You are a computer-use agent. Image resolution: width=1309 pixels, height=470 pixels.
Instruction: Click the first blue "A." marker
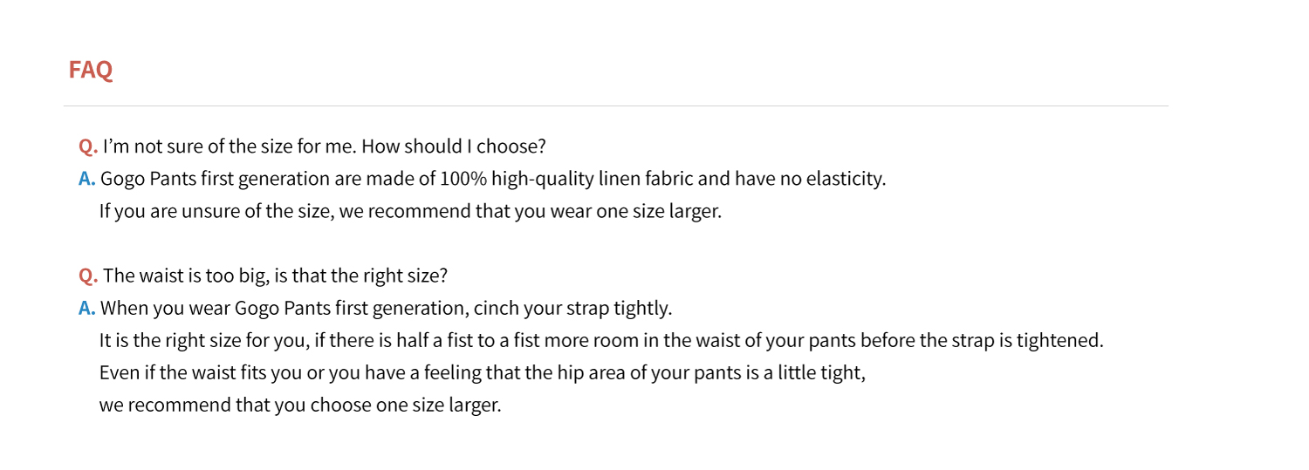pyautogui.click(x=86, y=179)
